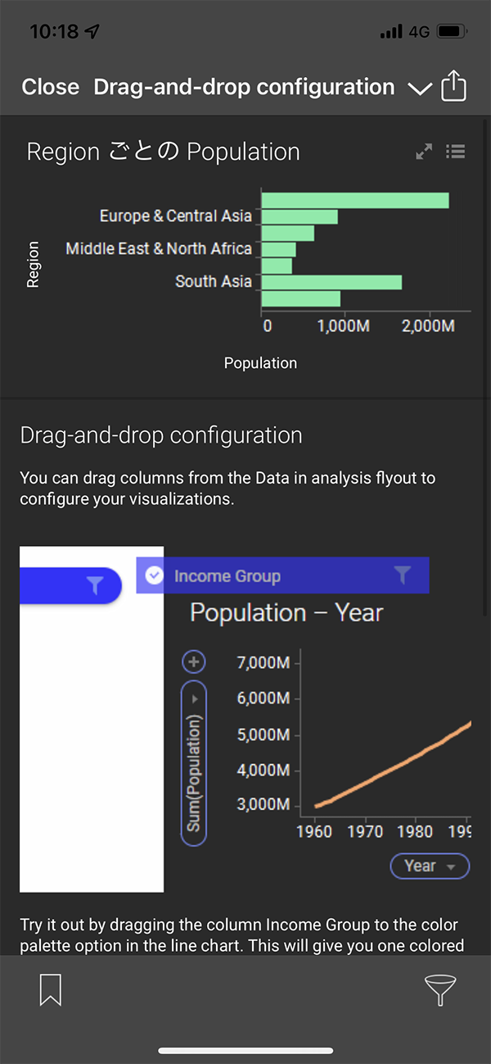Maximize the Region Population chart
The image size is (491, 1064).
tap(424, 152)
